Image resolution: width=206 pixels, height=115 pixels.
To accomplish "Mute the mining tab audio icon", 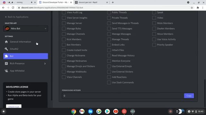I will pyautogui.click(x=32, y=2).
